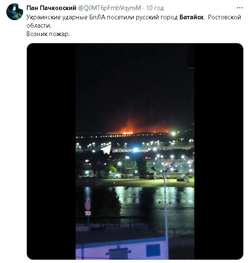Screen dimensions: 250x263
Task: Click the phrase Украинские ударные БпЛА
Action: click(x=66, y=17)
